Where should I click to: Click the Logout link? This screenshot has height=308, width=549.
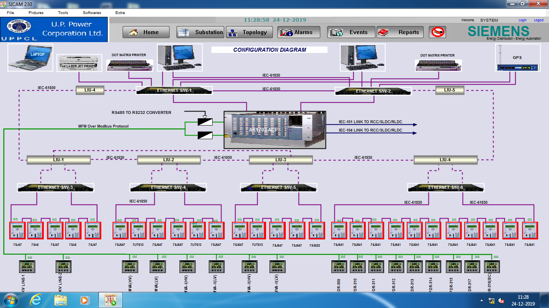coord(539,20)
